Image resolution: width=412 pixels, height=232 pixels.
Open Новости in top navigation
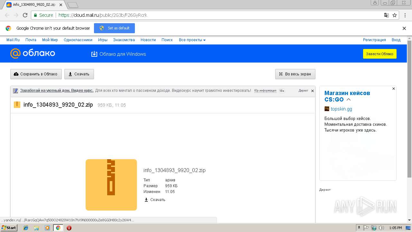click(148, 40)
